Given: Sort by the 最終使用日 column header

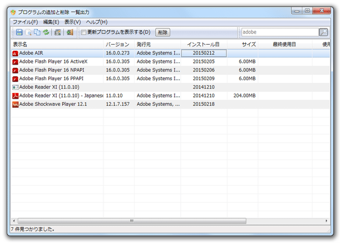Looking at the screenshot, I should point(285,45).
